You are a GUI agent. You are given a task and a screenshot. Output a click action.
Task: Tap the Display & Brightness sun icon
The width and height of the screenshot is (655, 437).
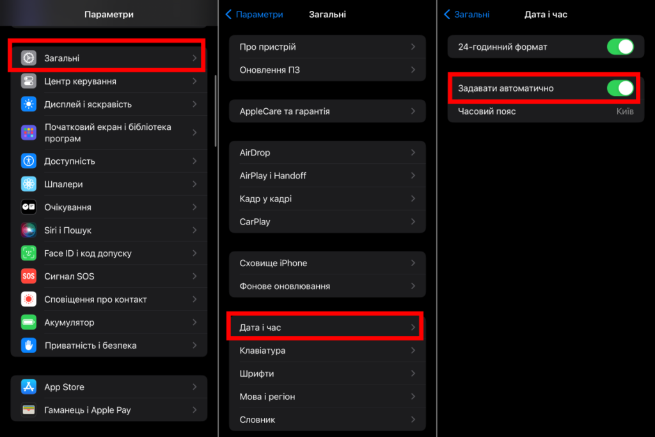(x=29, y=104)
